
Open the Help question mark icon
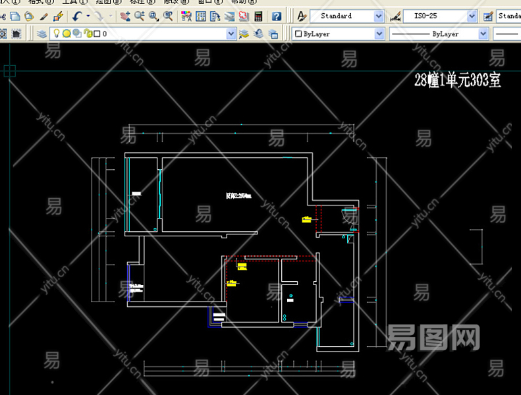click(277, 16)
